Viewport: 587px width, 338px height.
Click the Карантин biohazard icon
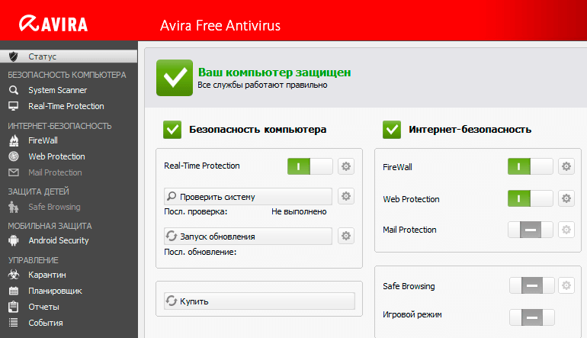[13, 275]
